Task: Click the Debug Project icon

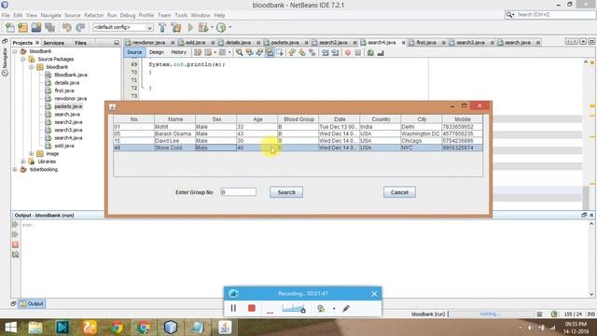Action: coord(203,27)
